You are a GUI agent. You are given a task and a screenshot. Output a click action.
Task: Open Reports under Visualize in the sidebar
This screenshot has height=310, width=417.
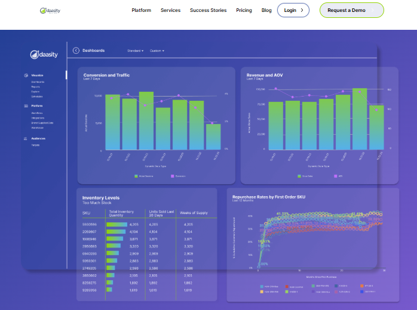click(35, 87)
